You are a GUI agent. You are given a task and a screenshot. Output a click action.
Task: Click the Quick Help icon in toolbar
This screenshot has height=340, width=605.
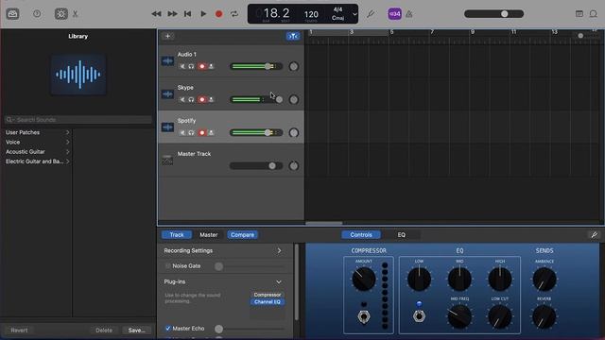(x=37, y=14)
